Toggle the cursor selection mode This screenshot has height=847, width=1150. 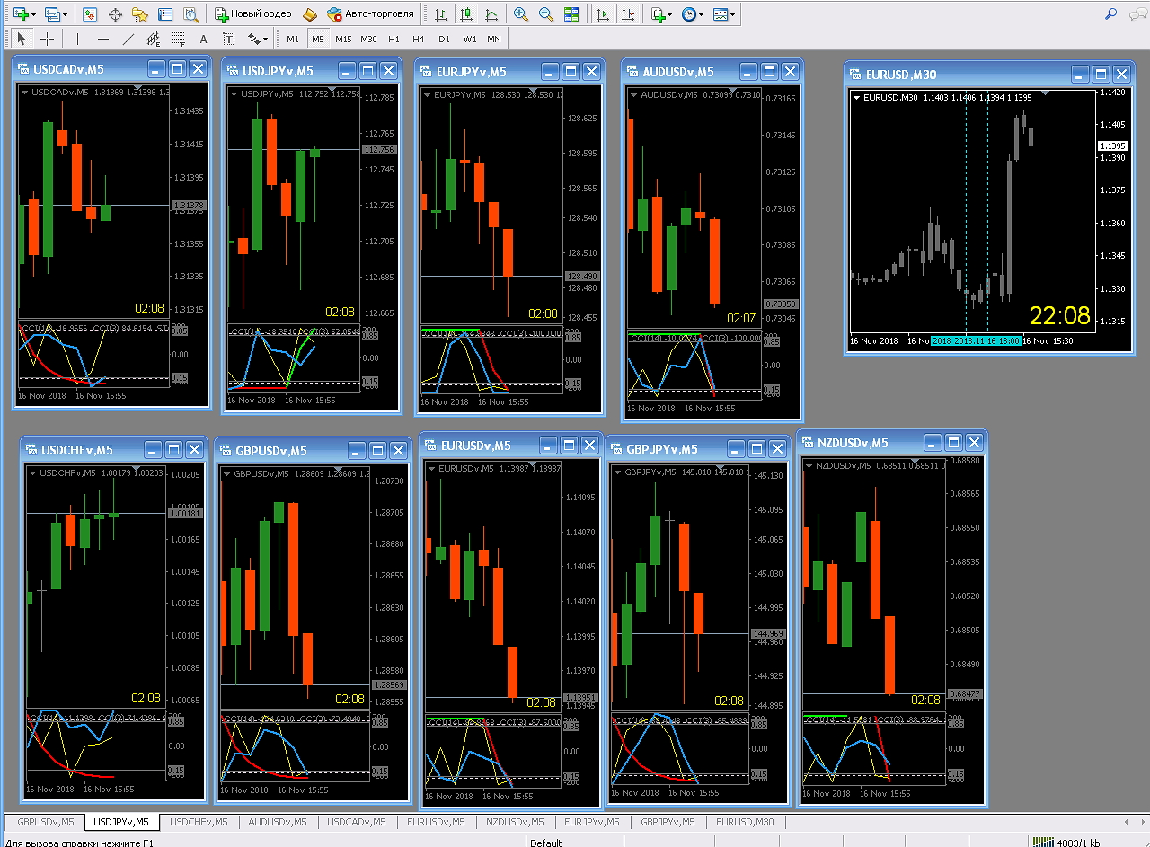(22, 39)
